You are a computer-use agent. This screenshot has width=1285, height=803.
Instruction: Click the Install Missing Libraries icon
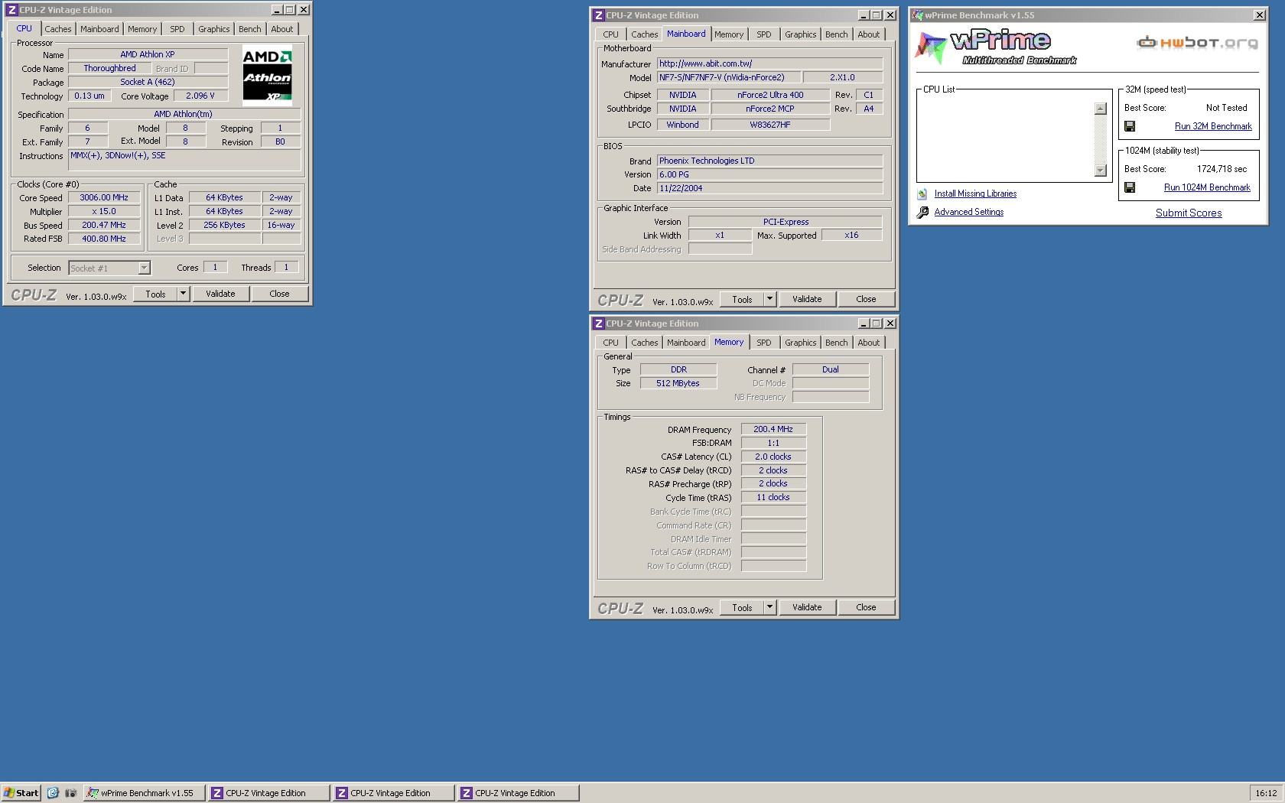pos(922,194)
